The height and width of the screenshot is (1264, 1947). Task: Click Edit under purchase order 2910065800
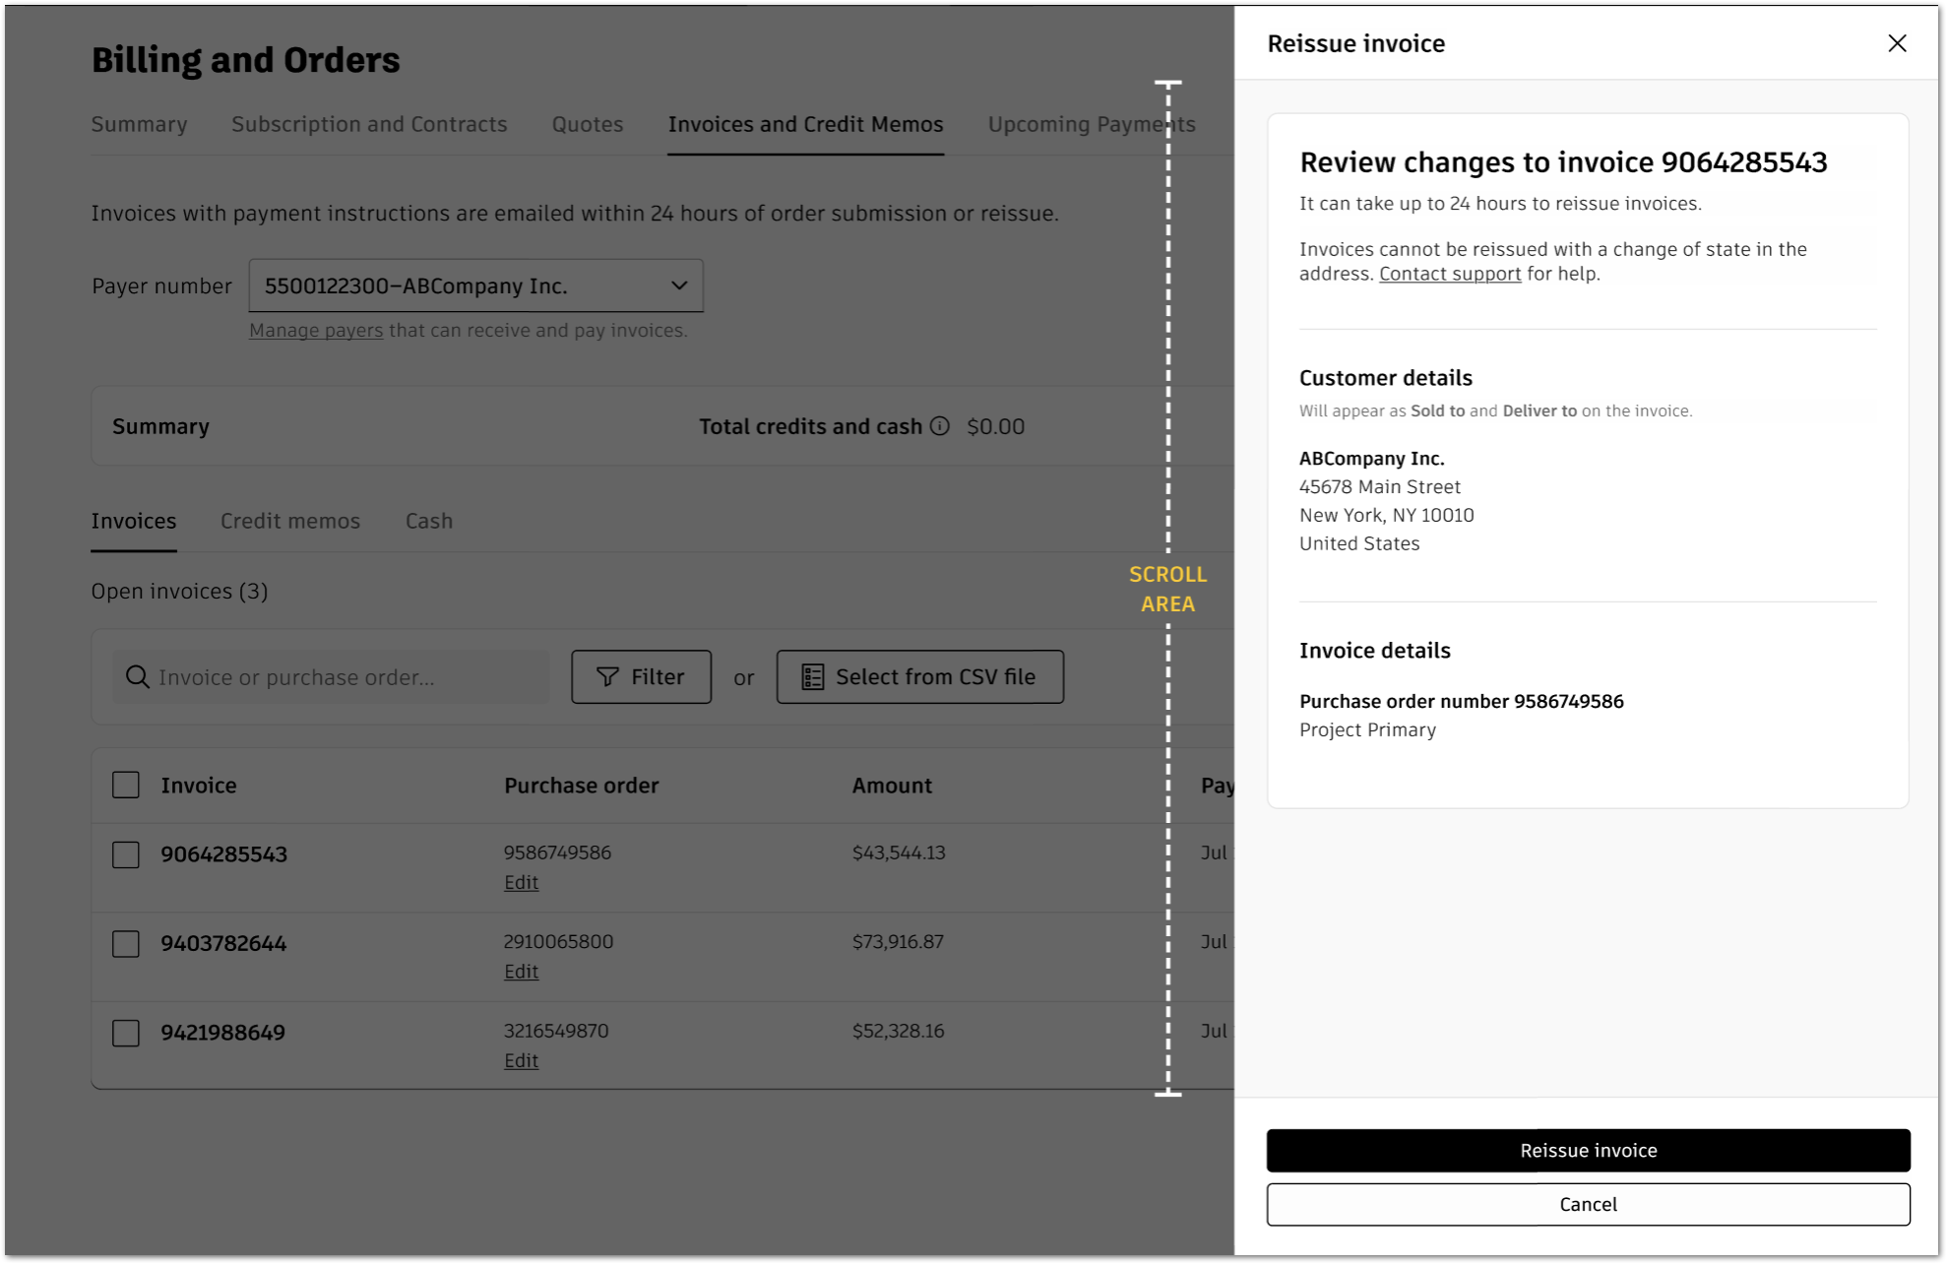pyautogui.click(x=521, y=972)
